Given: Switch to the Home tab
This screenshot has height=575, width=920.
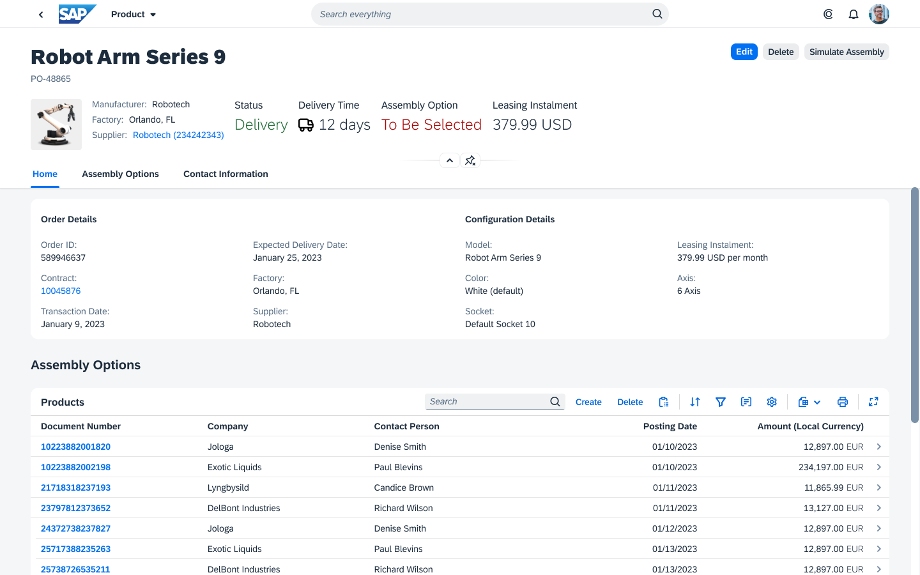Looking at the screenshot, I should pos(45,174).
